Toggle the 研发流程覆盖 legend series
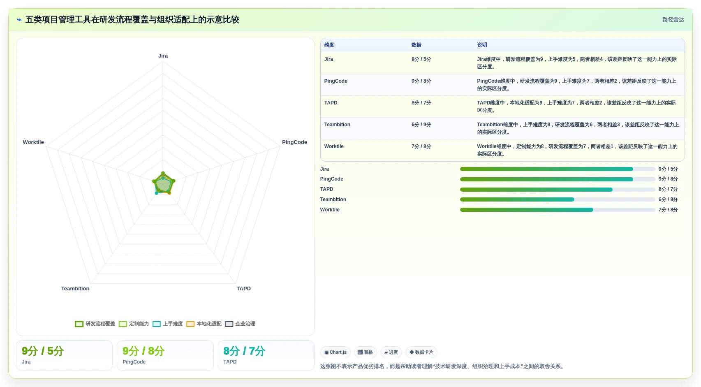Screen dimensions: 701x387 click(95, 324)
